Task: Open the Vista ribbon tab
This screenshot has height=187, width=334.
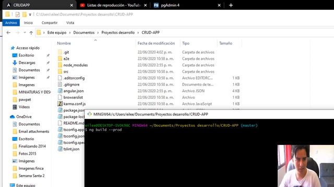Action: pyautogui.click(x=70, y=23)
